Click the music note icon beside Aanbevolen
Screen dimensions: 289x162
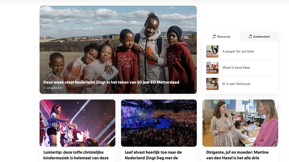250,36
